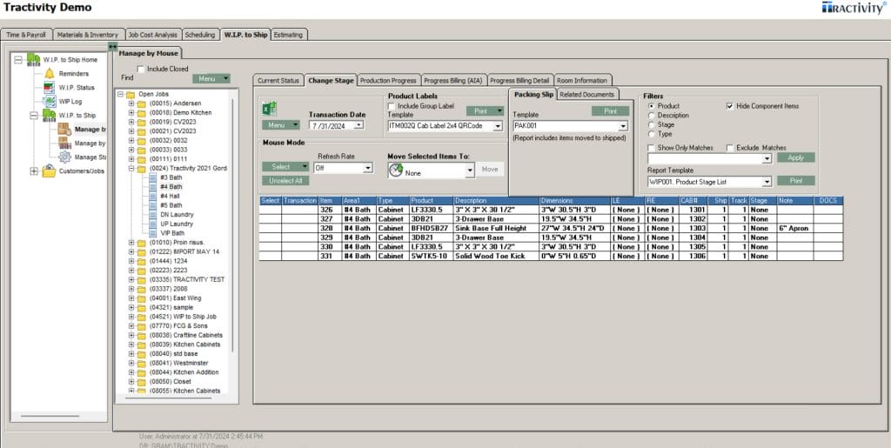The width and height of the screenshot is (891, 448).
Task: Toggle the Include Closed checkbox
Action: pos(141,69)
